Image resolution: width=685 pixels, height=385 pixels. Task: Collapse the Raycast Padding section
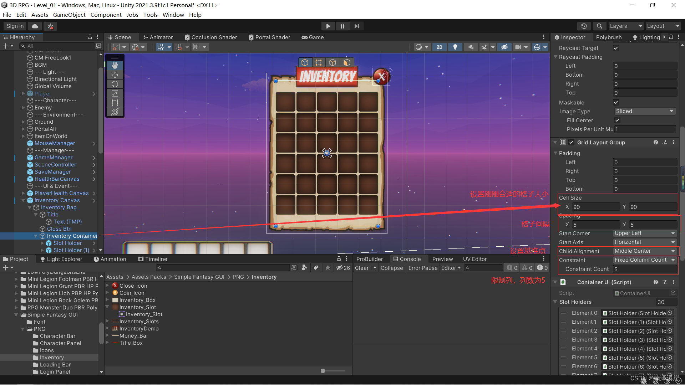pos(555,57)
